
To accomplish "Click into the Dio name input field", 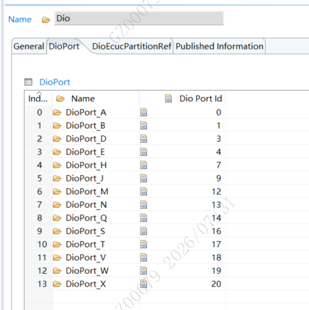I will pyautogui.click(x=139, y=18).
